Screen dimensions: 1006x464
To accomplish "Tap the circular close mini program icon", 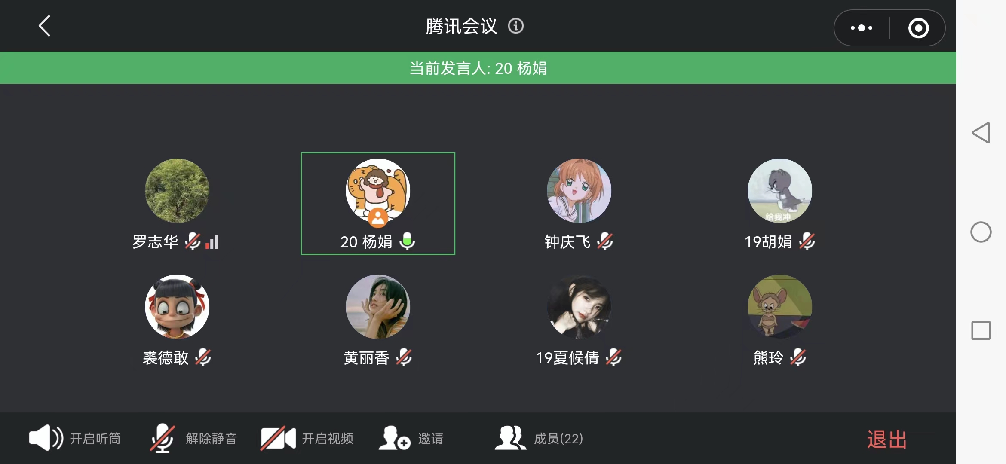I will pyautogui.click(x=918, y=28).
